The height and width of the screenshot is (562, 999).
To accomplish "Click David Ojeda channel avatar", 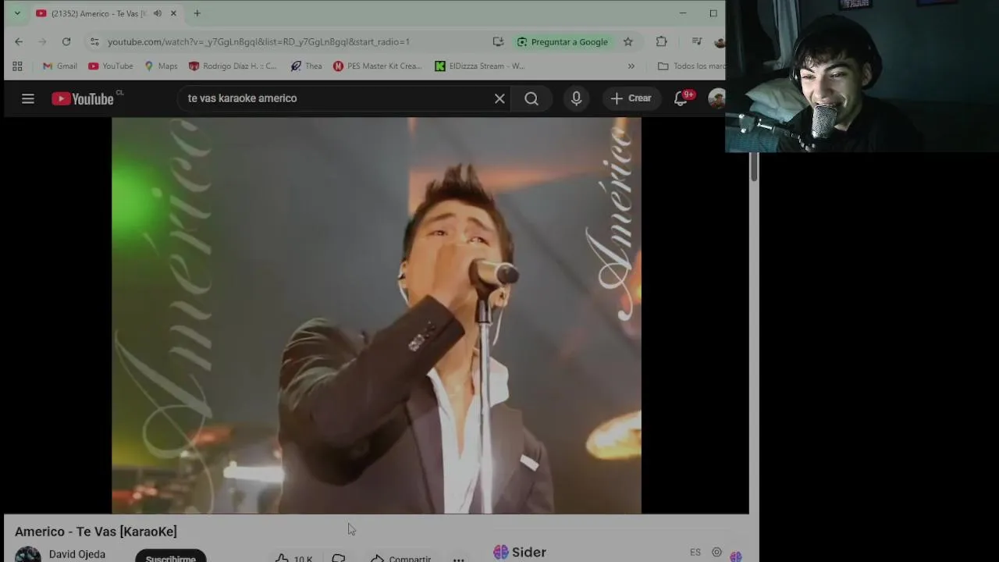I will pyautogui.click(x=28, y=554).
